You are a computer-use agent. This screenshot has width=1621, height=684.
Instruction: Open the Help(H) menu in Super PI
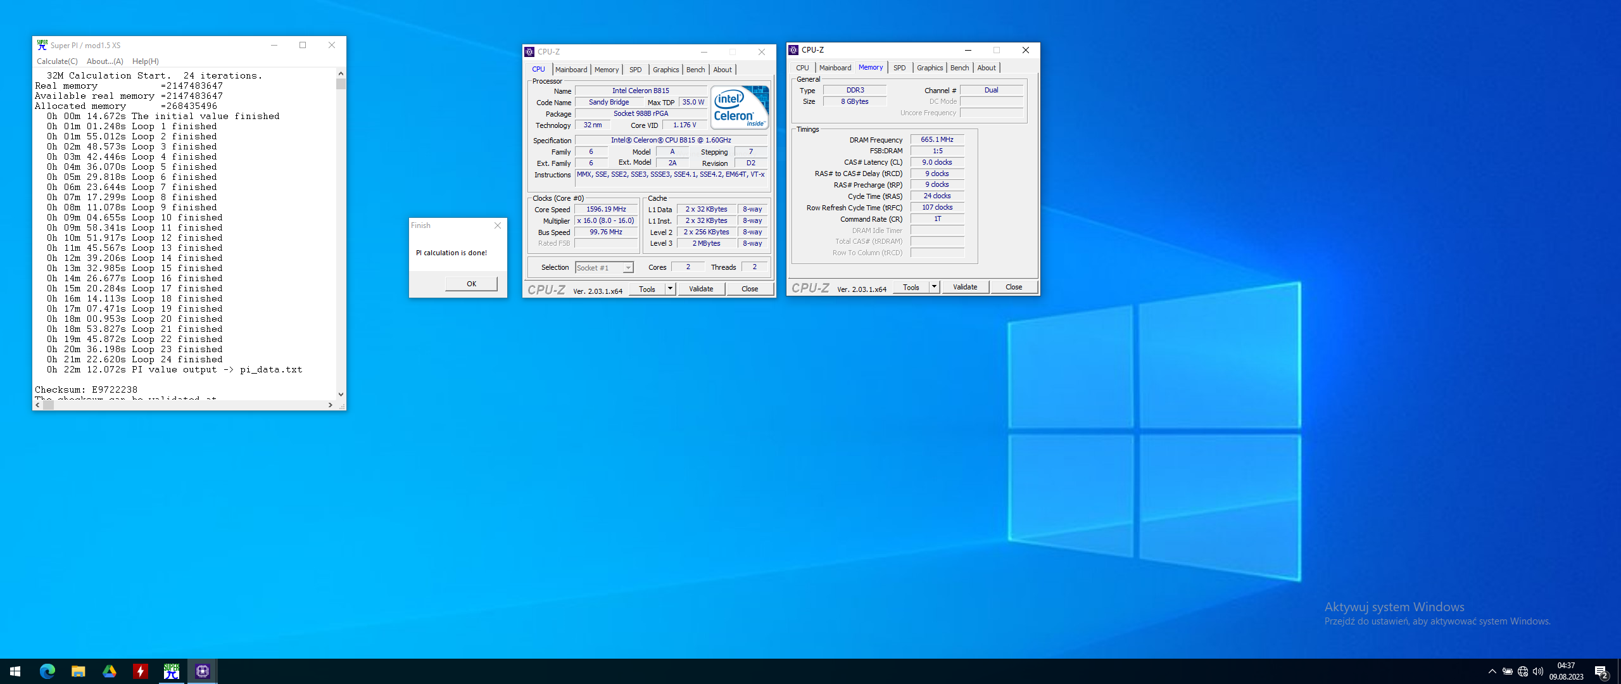[x=145, y=61]
